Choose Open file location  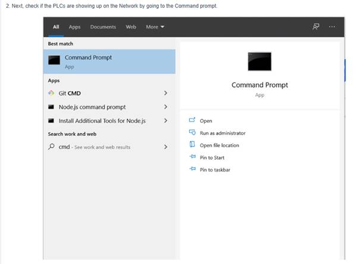coord(219,145)
